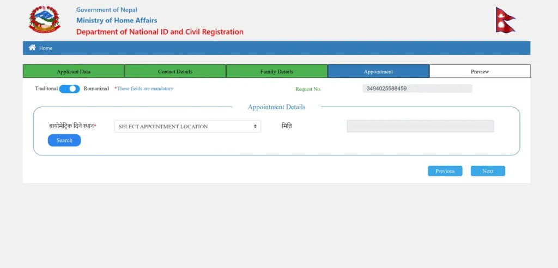Open the Select Appointment Location dropdown
The height and width of the screenshot is (268, 558).
(187, 126)
